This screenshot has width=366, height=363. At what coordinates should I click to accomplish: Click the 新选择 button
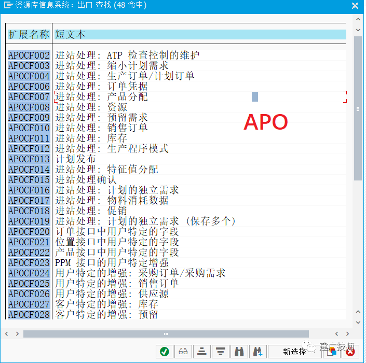(x=294, y=352)
